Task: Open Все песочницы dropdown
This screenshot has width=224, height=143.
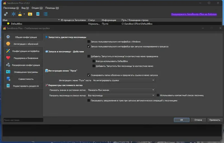Action: click(x=121, y=96)
